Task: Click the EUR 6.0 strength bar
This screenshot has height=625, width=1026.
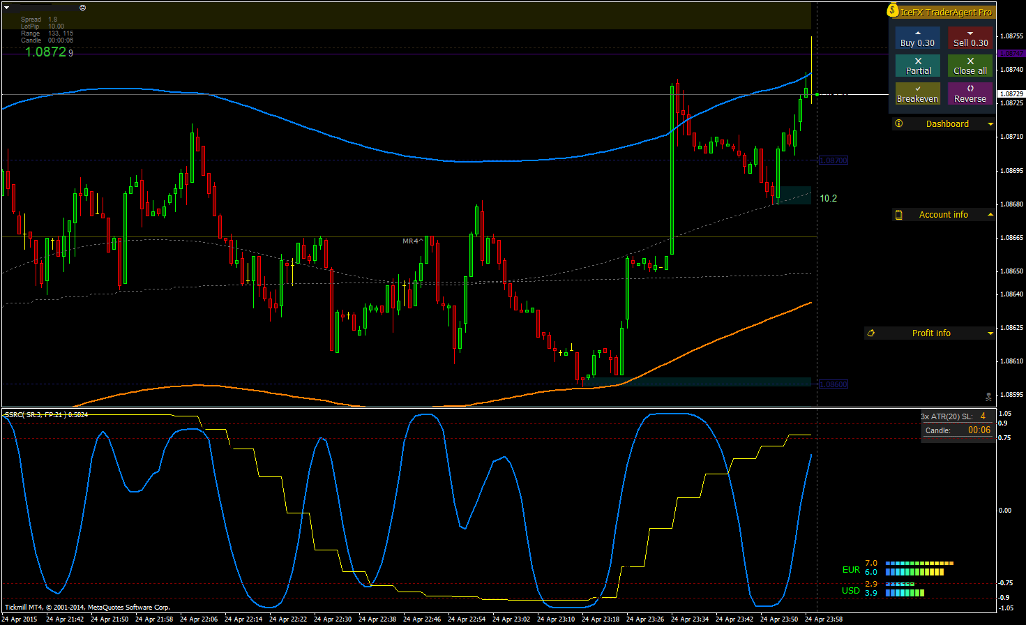Action: click(914, 572)
